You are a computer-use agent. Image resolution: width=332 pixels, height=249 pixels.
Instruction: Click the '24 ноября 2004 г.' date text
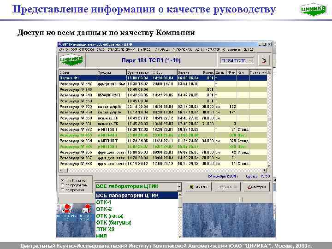pos(224,176)
